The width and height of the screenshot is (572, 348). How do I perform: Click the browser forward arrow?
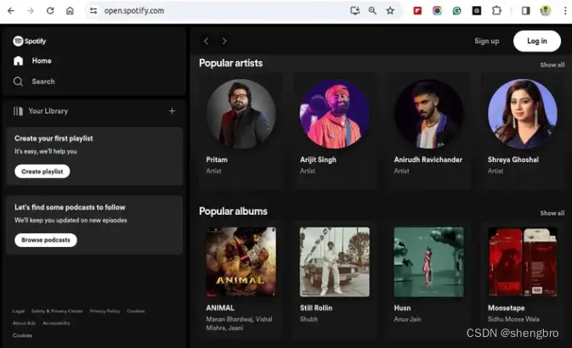point(31,10)
